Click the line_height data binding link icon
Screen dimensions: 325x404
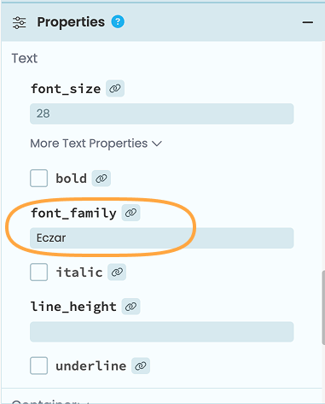point(131,307)
